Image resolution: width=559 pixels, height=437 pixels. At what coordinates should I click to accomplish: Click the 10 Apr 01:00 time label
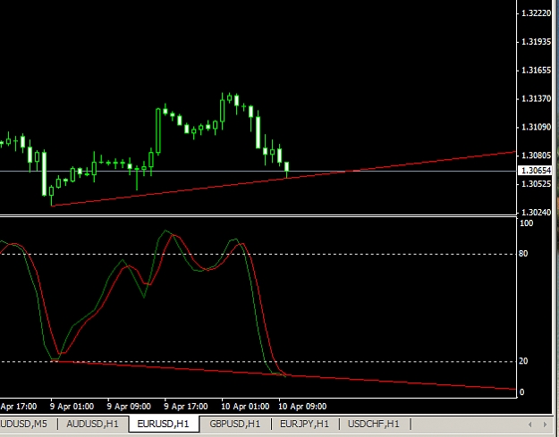pos(245,407)
